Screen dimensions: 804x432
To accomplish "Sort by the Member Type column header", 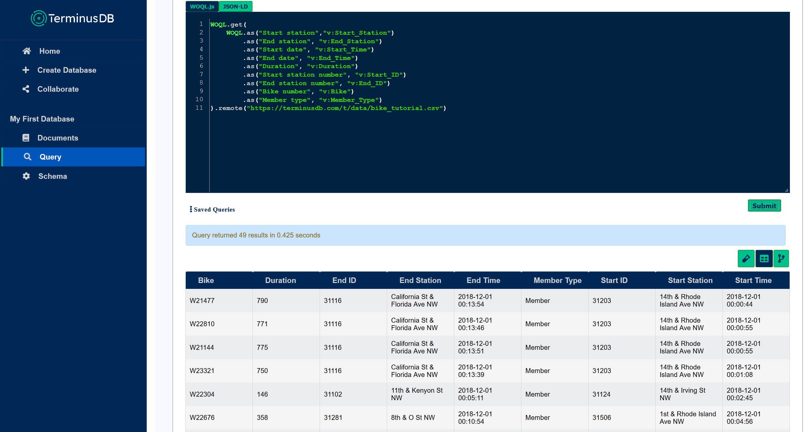I will click(x=557, y=280).
